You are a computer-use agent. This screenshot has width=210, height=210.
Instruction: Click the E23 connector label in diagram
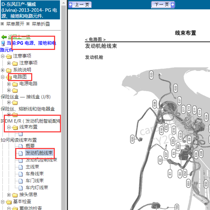pos(151,75)
